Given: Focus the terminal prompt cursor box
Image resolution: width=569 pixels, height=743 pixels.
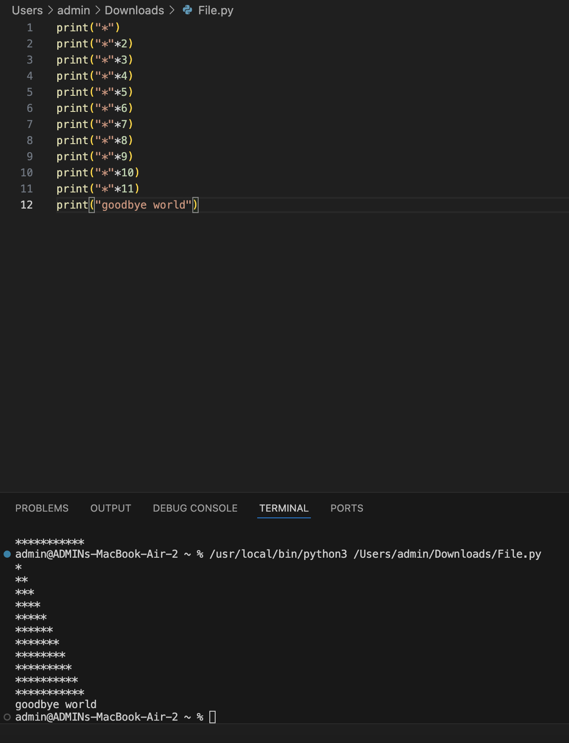Looking at the screenshot, I should pos(212,717).
